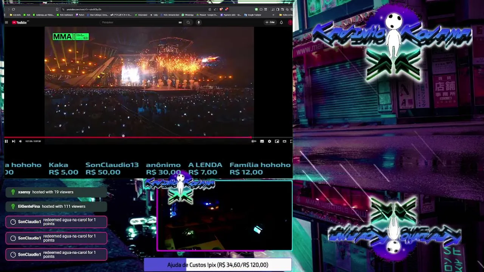Click the YouTube search magnifier button

pos(188,22)
